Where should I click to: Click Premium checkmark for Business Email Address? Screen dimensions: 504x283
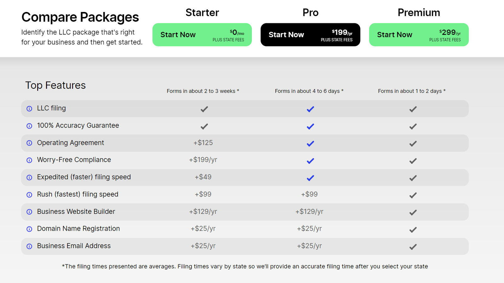pyautogui.click(x=413, y=247)
